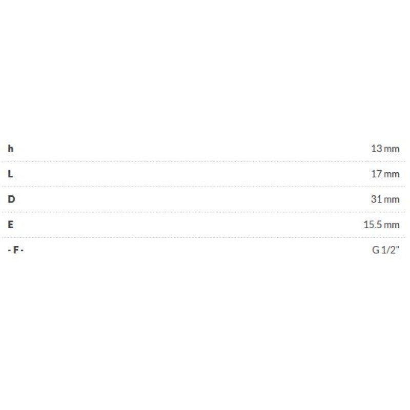Click the - F - thread label

[x=16, y=250]
